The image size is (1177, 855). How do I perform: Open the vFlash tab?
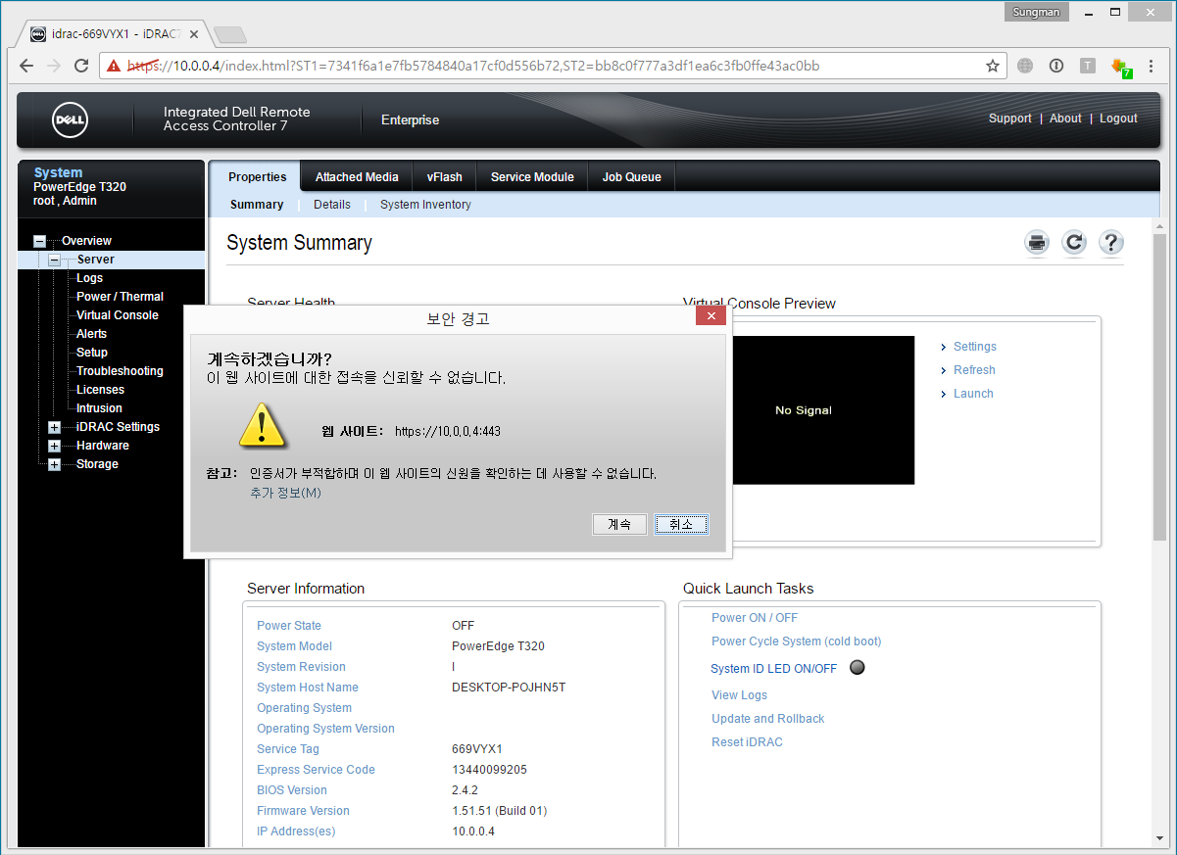coord(444,177)
